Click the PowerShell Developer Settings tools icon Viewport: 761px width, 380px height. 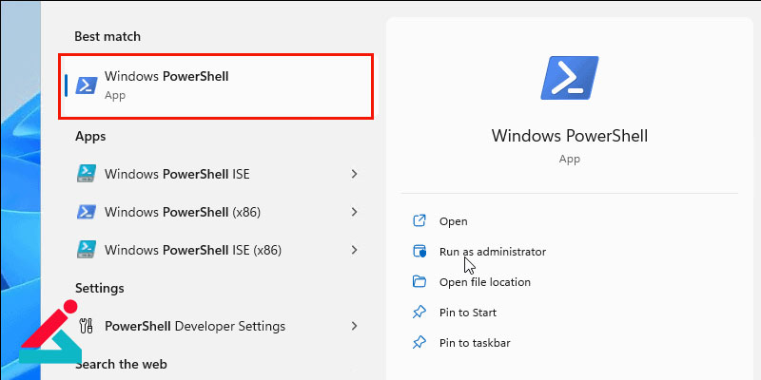[86, 326]
